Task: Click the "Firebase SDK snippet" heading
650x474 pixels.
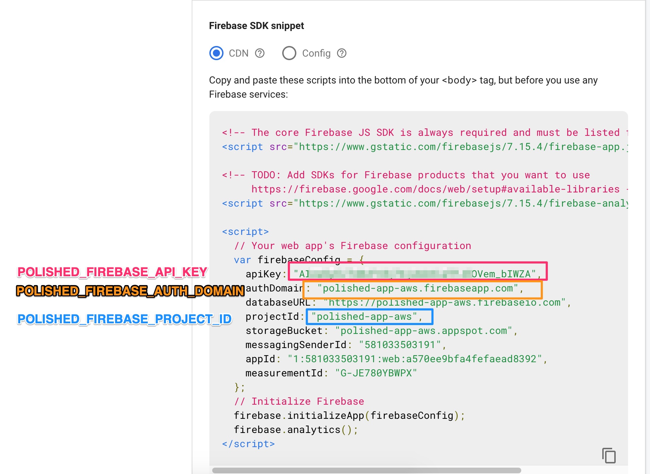Action: coord(256,26)
